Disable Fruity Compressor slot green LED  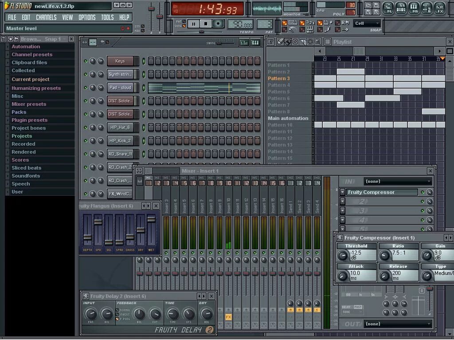[423, 192]
